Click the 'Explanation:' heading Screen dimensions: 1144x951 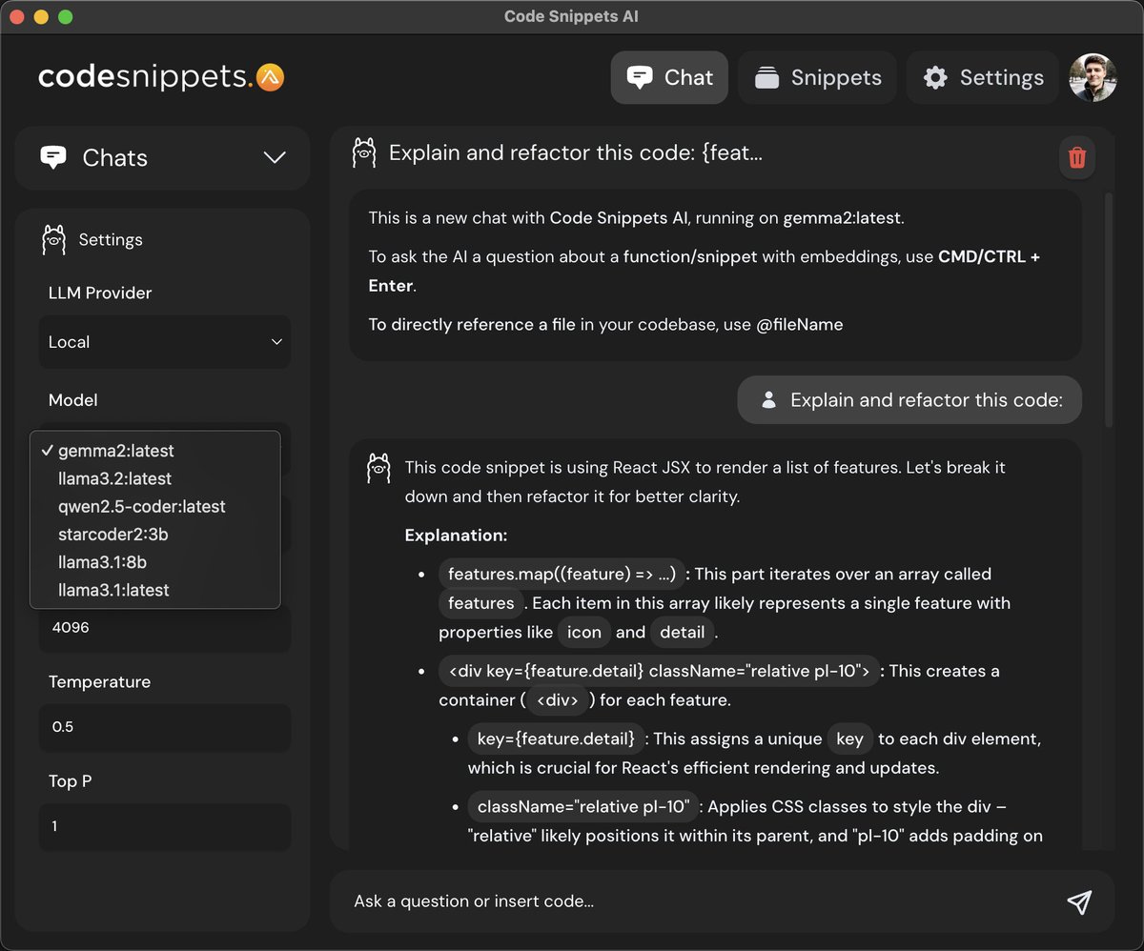point(456,536)
